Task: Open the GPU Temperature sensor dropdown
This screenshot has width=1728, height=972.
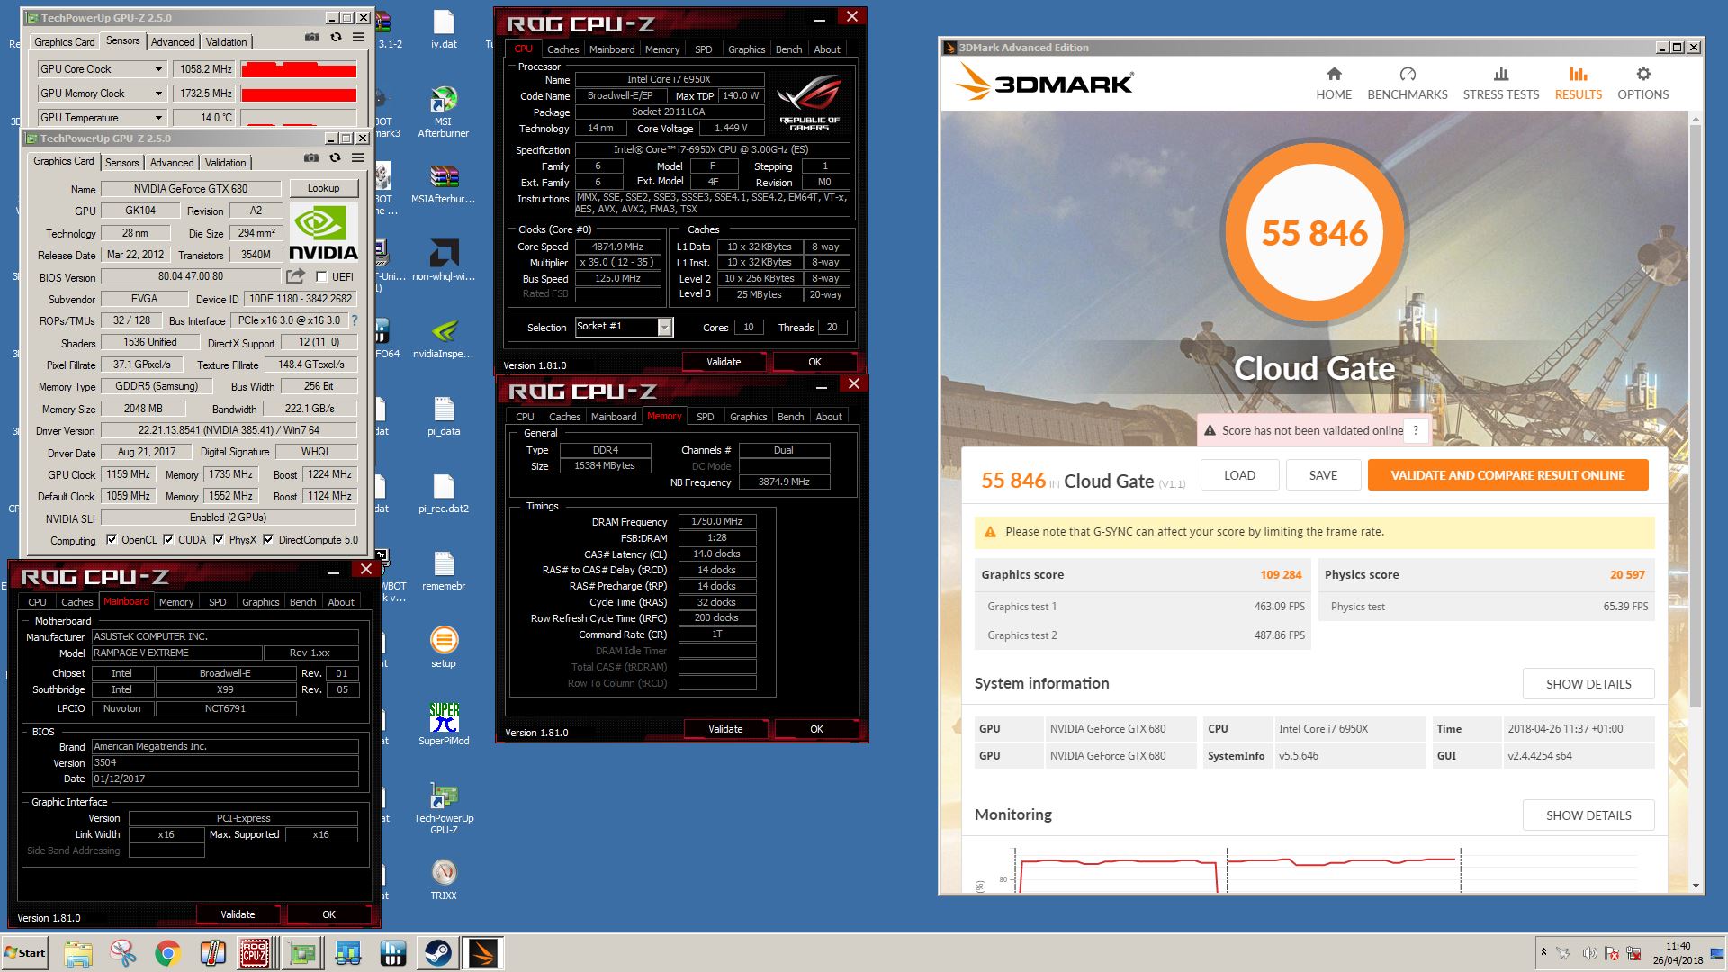Action: pos(158,118)
